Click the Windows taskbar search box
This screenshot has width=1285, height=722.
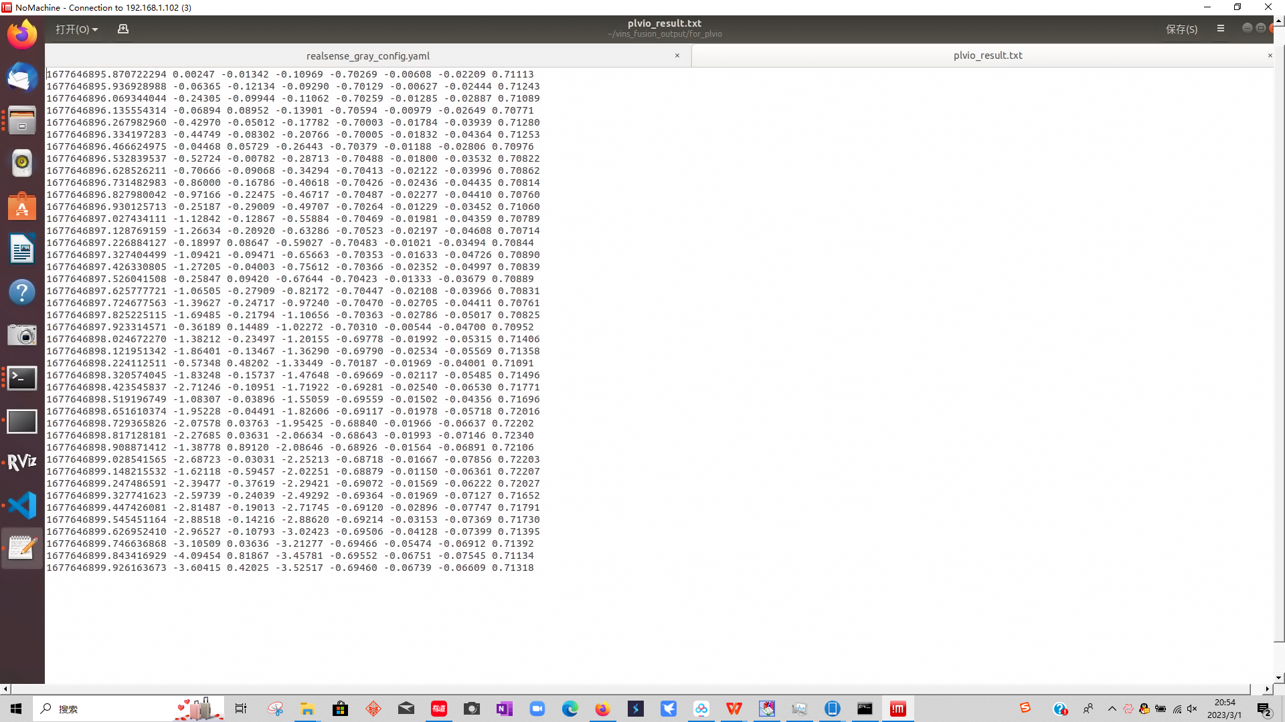click(x=100, y=709)
